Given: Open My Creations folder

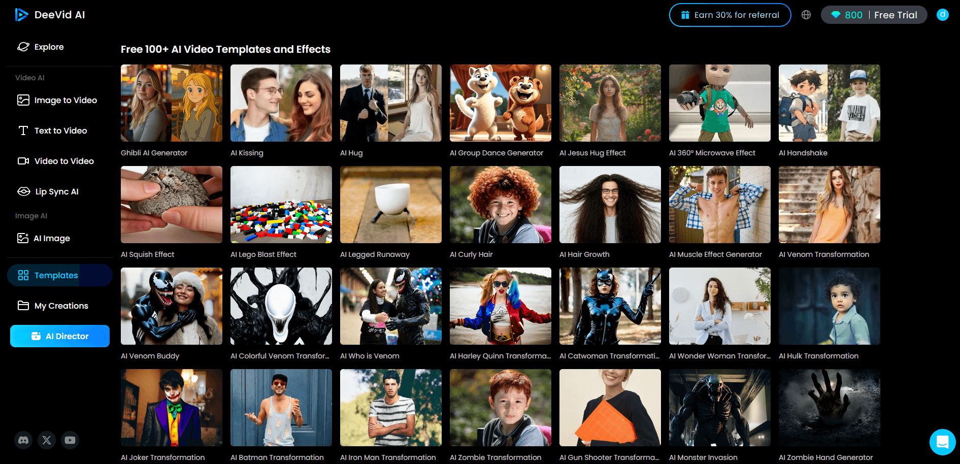Looking at the screenshot, I should click(x=60, y=306).
